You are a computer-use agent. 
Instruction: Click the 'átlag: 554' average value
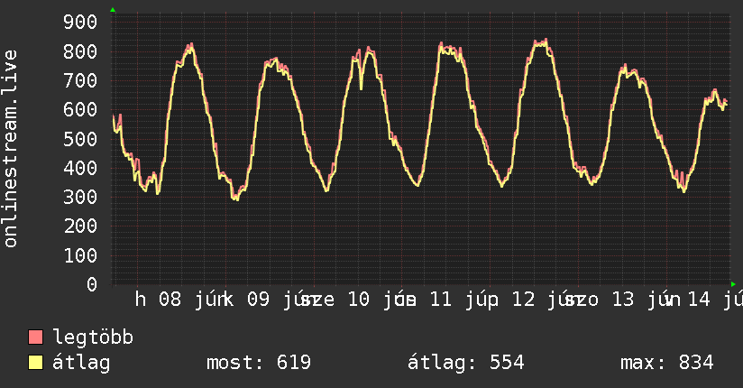pos(466,363)
